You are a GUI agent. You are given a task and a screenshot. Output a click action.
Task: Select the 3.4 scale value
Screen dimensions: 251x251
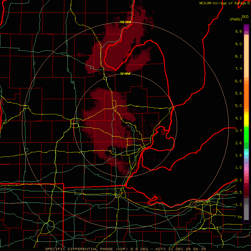click(238, 131)
